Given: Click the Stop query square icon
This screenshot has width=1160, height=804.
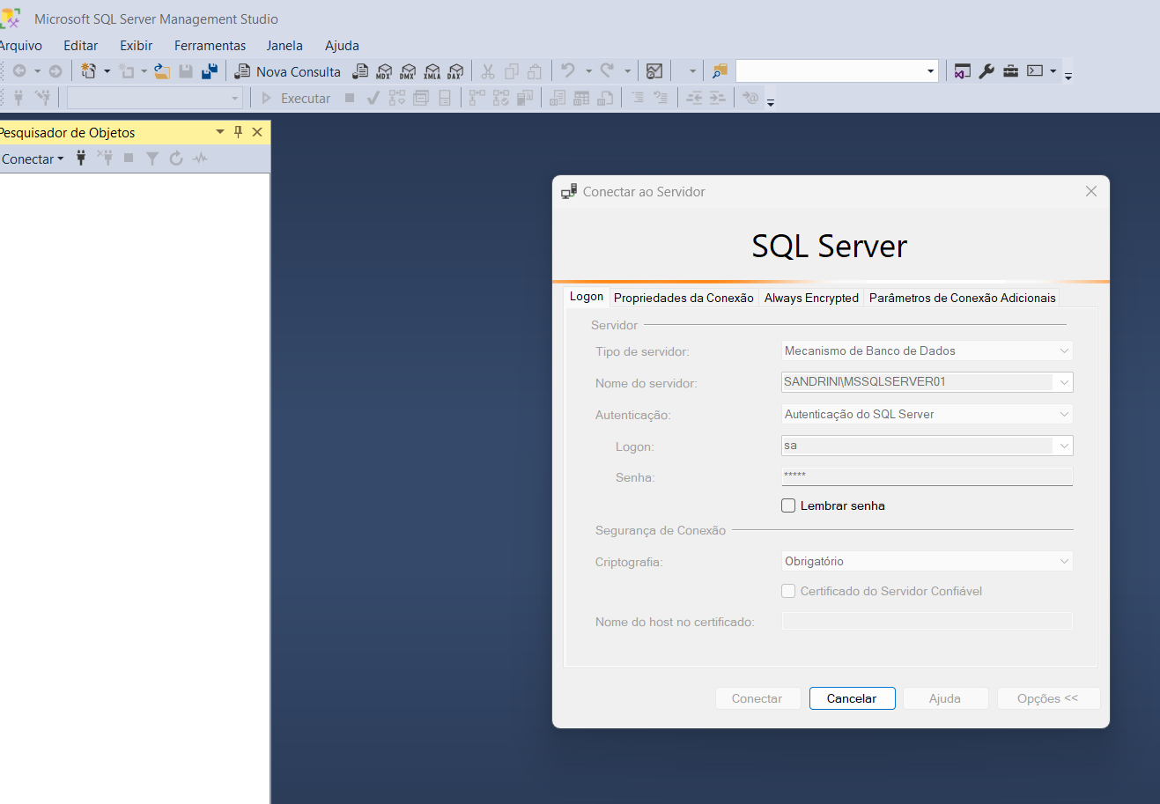Looking at the screenshot, I should coord(350,98).
